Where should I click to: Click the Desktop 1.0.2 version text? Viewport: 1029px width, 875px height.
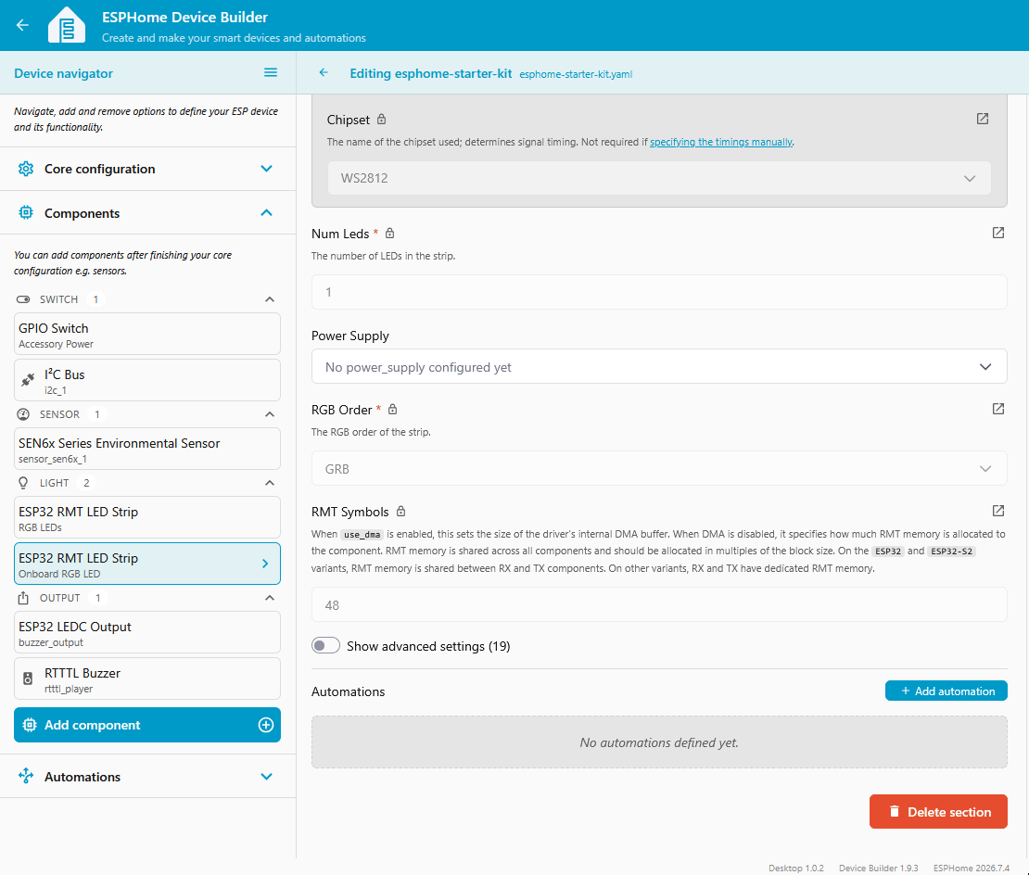coord(796,868)
